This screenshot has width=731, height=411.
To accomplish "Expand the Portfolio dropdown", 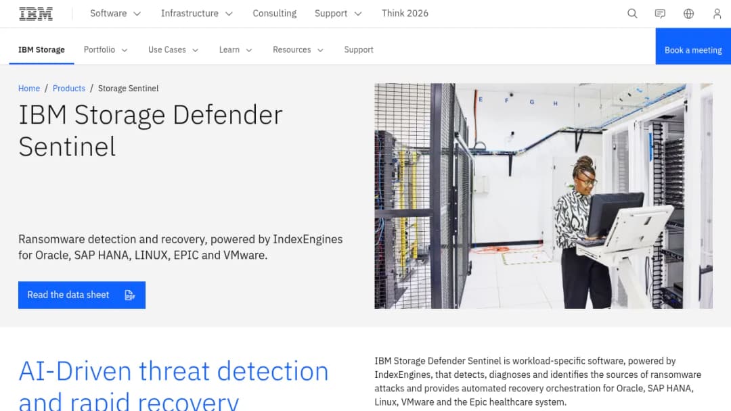I will click(106, 50).
